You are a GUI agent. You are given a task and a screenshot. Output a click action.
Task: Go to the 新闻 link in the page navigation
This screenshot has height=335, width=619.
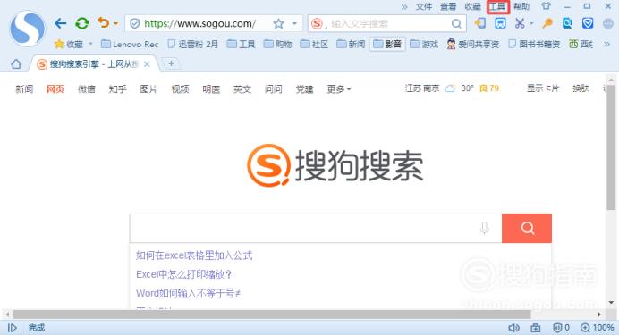coord(24,89)
